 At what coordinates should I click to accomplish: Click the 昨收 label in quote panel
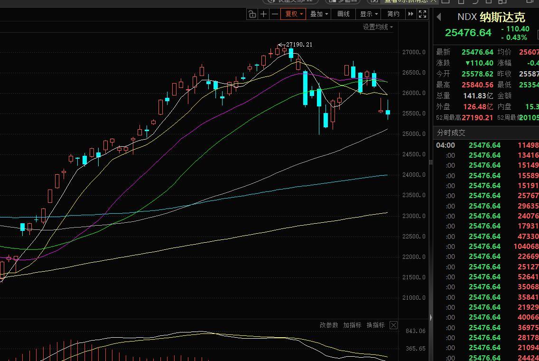pos(504,74)
